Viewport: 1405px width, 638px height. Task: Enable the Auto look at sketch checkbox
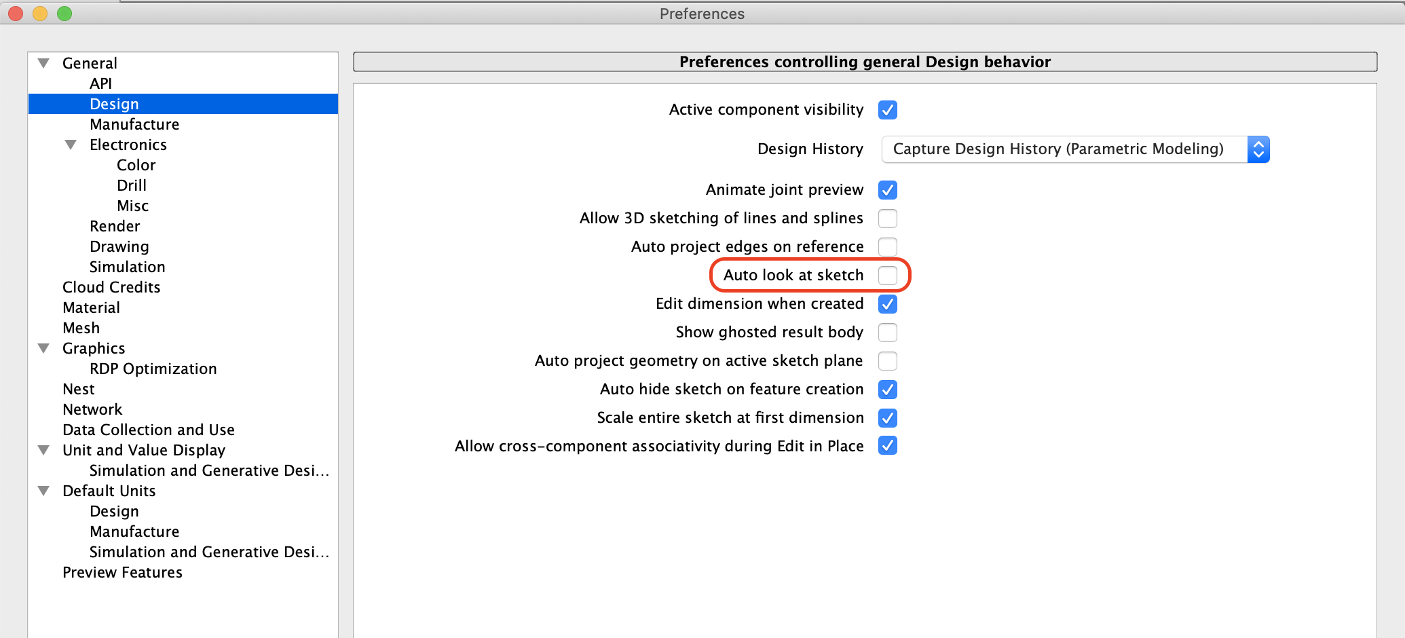(887, 276)
